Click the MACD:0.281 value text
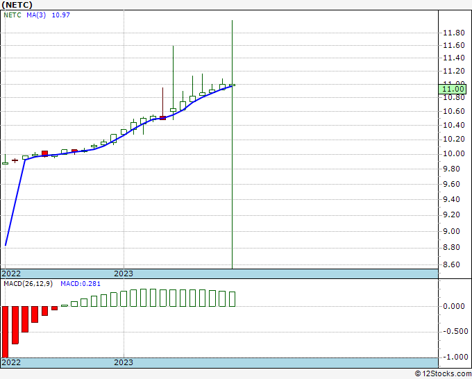Image resolution: width=472 pixels, height=379 pixels. [x=81, y=284]
